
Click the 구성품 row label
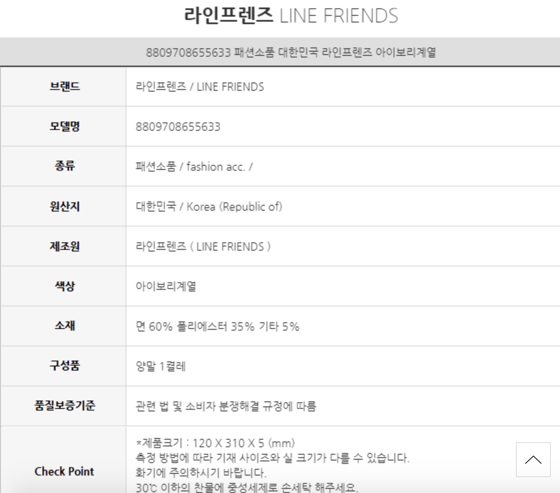click(64, 366)
